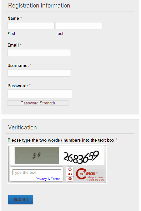
Task: Click the Registration Information heading
Action: point(39,6)
